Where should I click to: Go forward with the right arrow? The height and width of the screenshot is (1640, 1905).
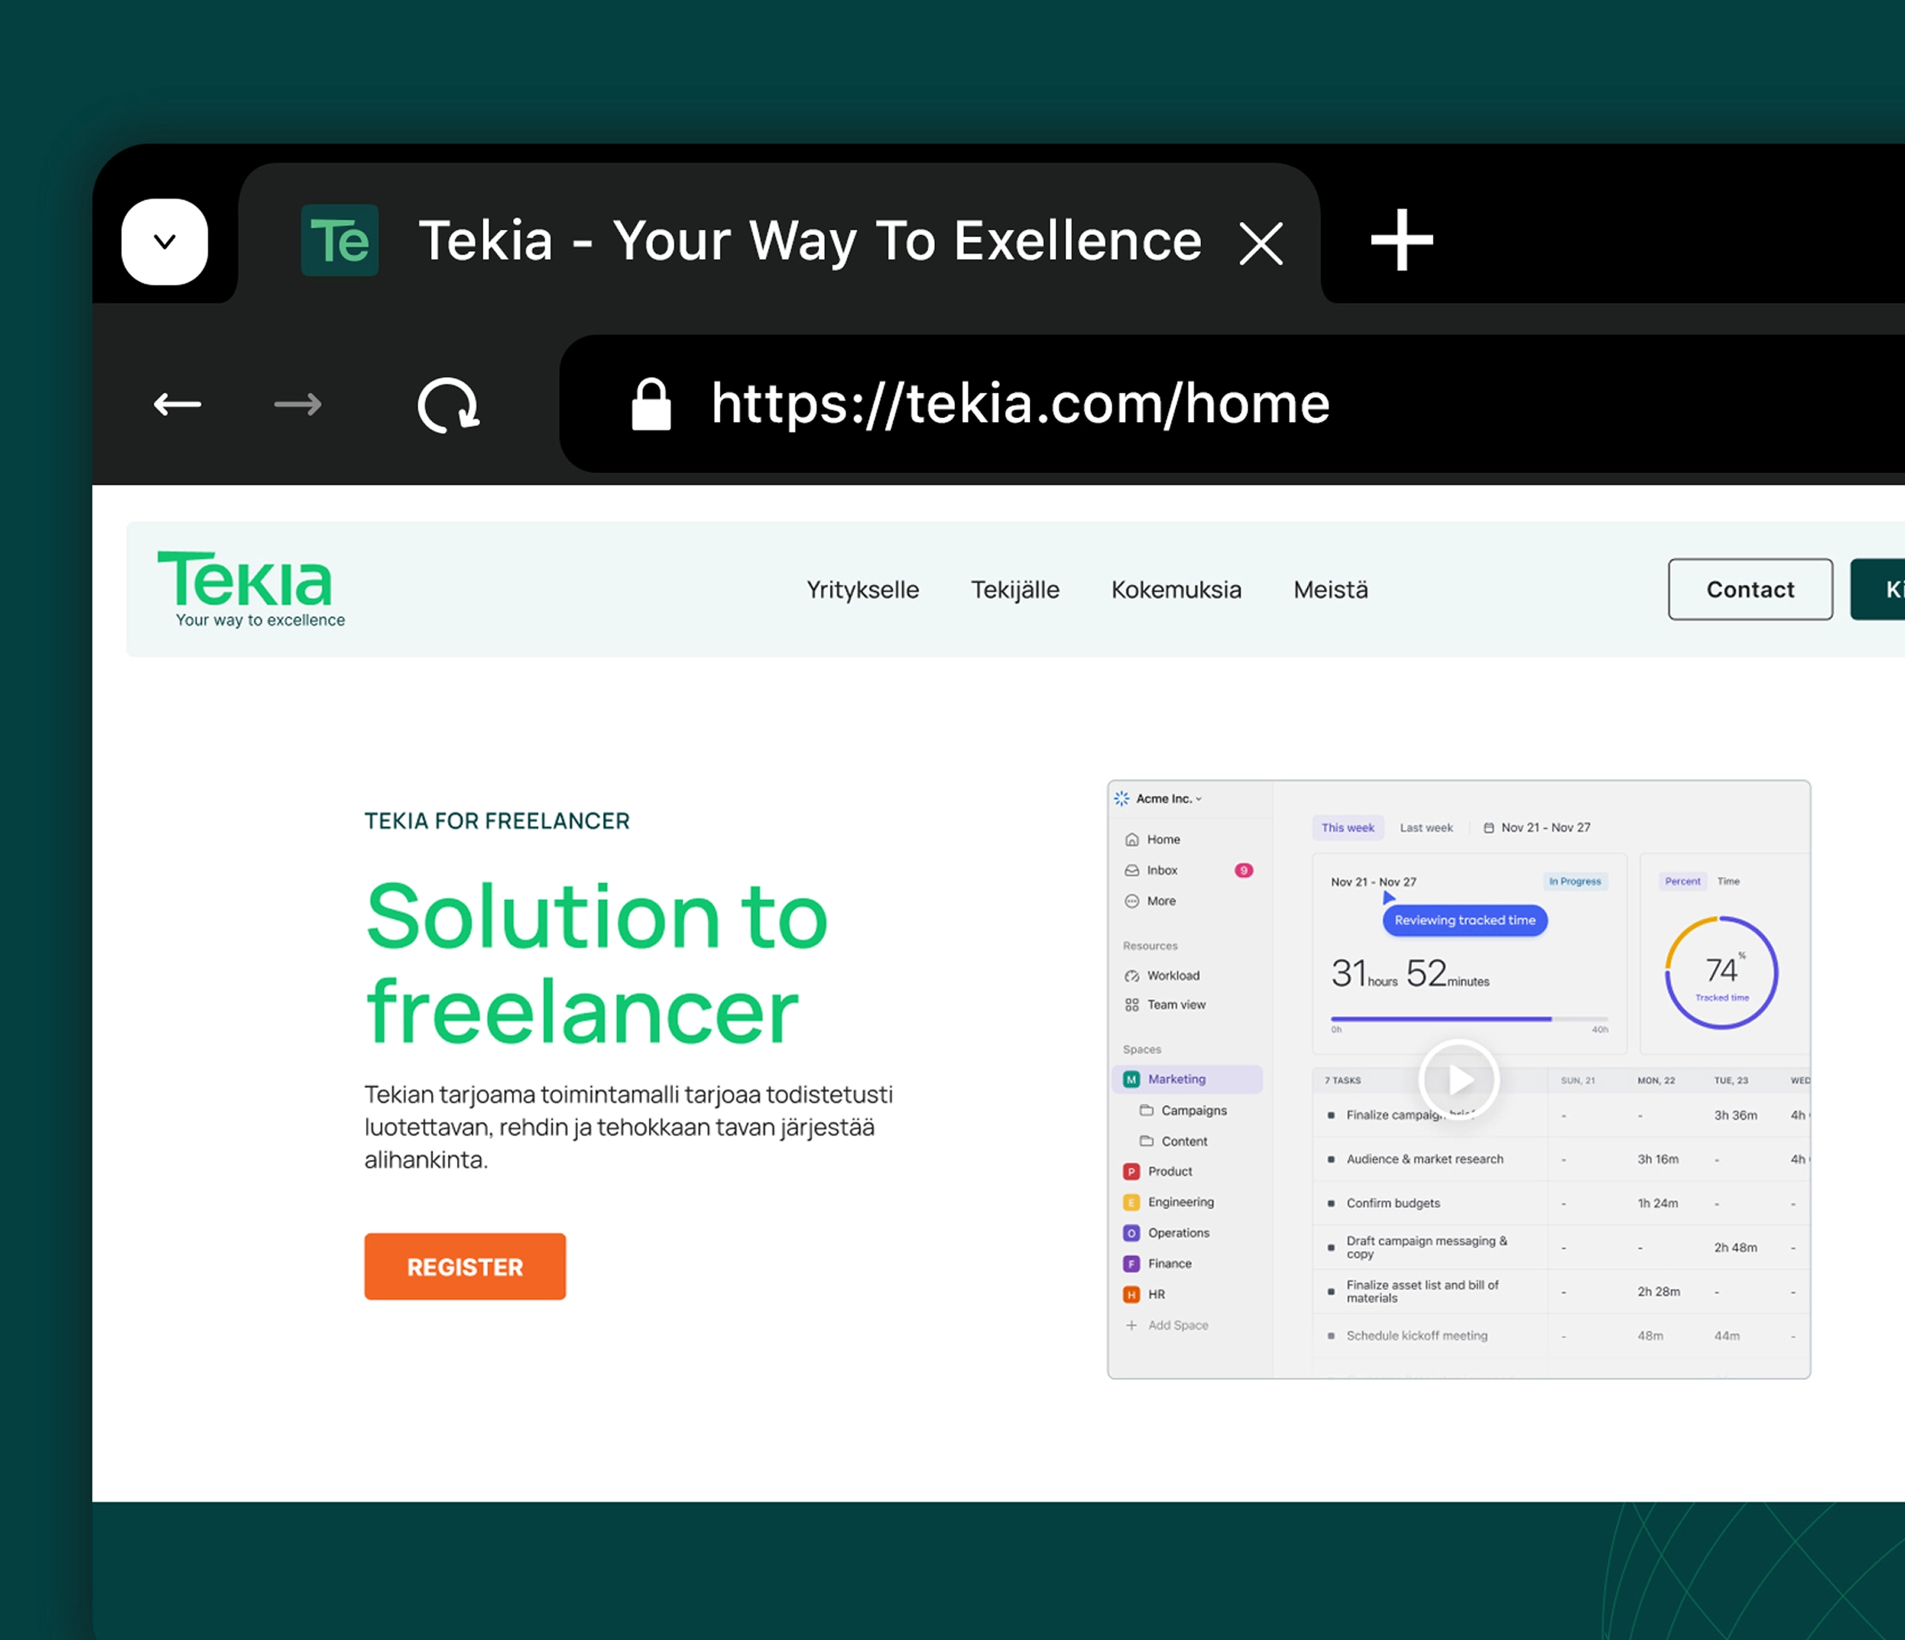click(x=298, y=404)
